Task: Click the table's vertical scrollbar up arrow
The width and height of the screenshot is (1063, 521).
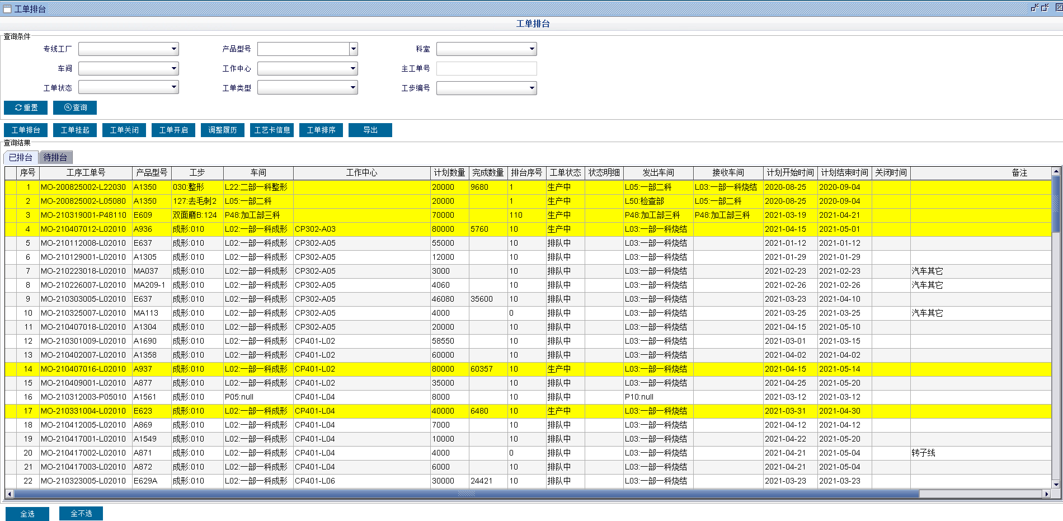Action: click(1056, 172)
